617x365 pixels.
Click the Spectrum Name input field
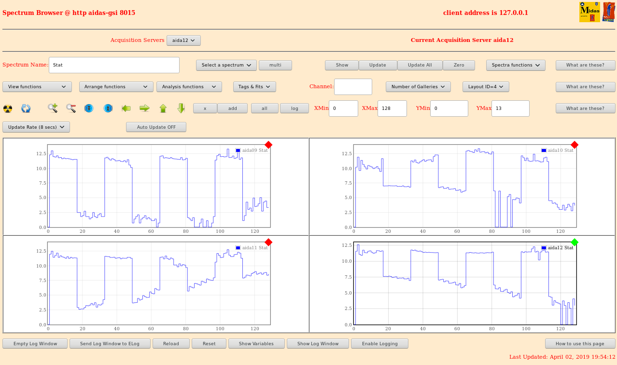(114, 65)
